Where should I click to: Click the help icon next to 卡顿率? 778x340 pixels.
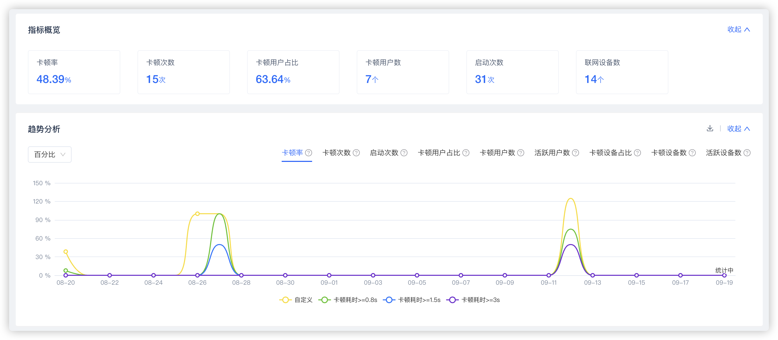[308, 153]
